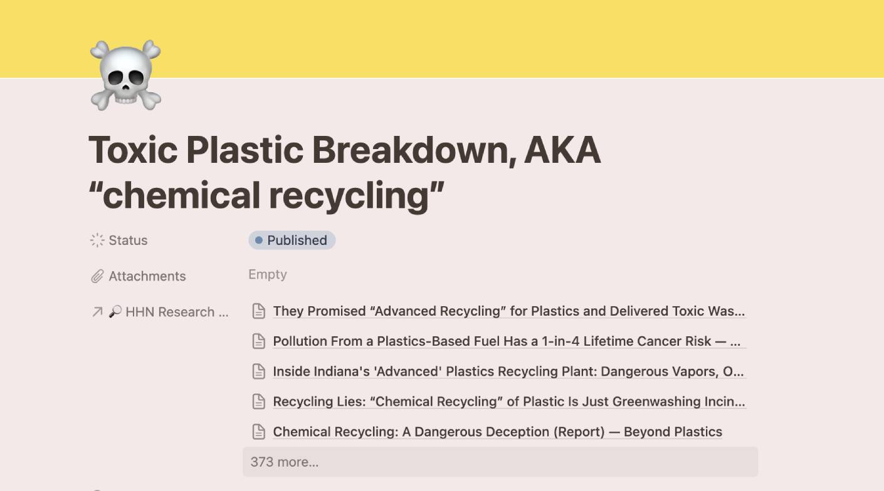The image size is (884, 491).
Task: Click the skull and crossbones page icon
Action: (x=125, y=75)
